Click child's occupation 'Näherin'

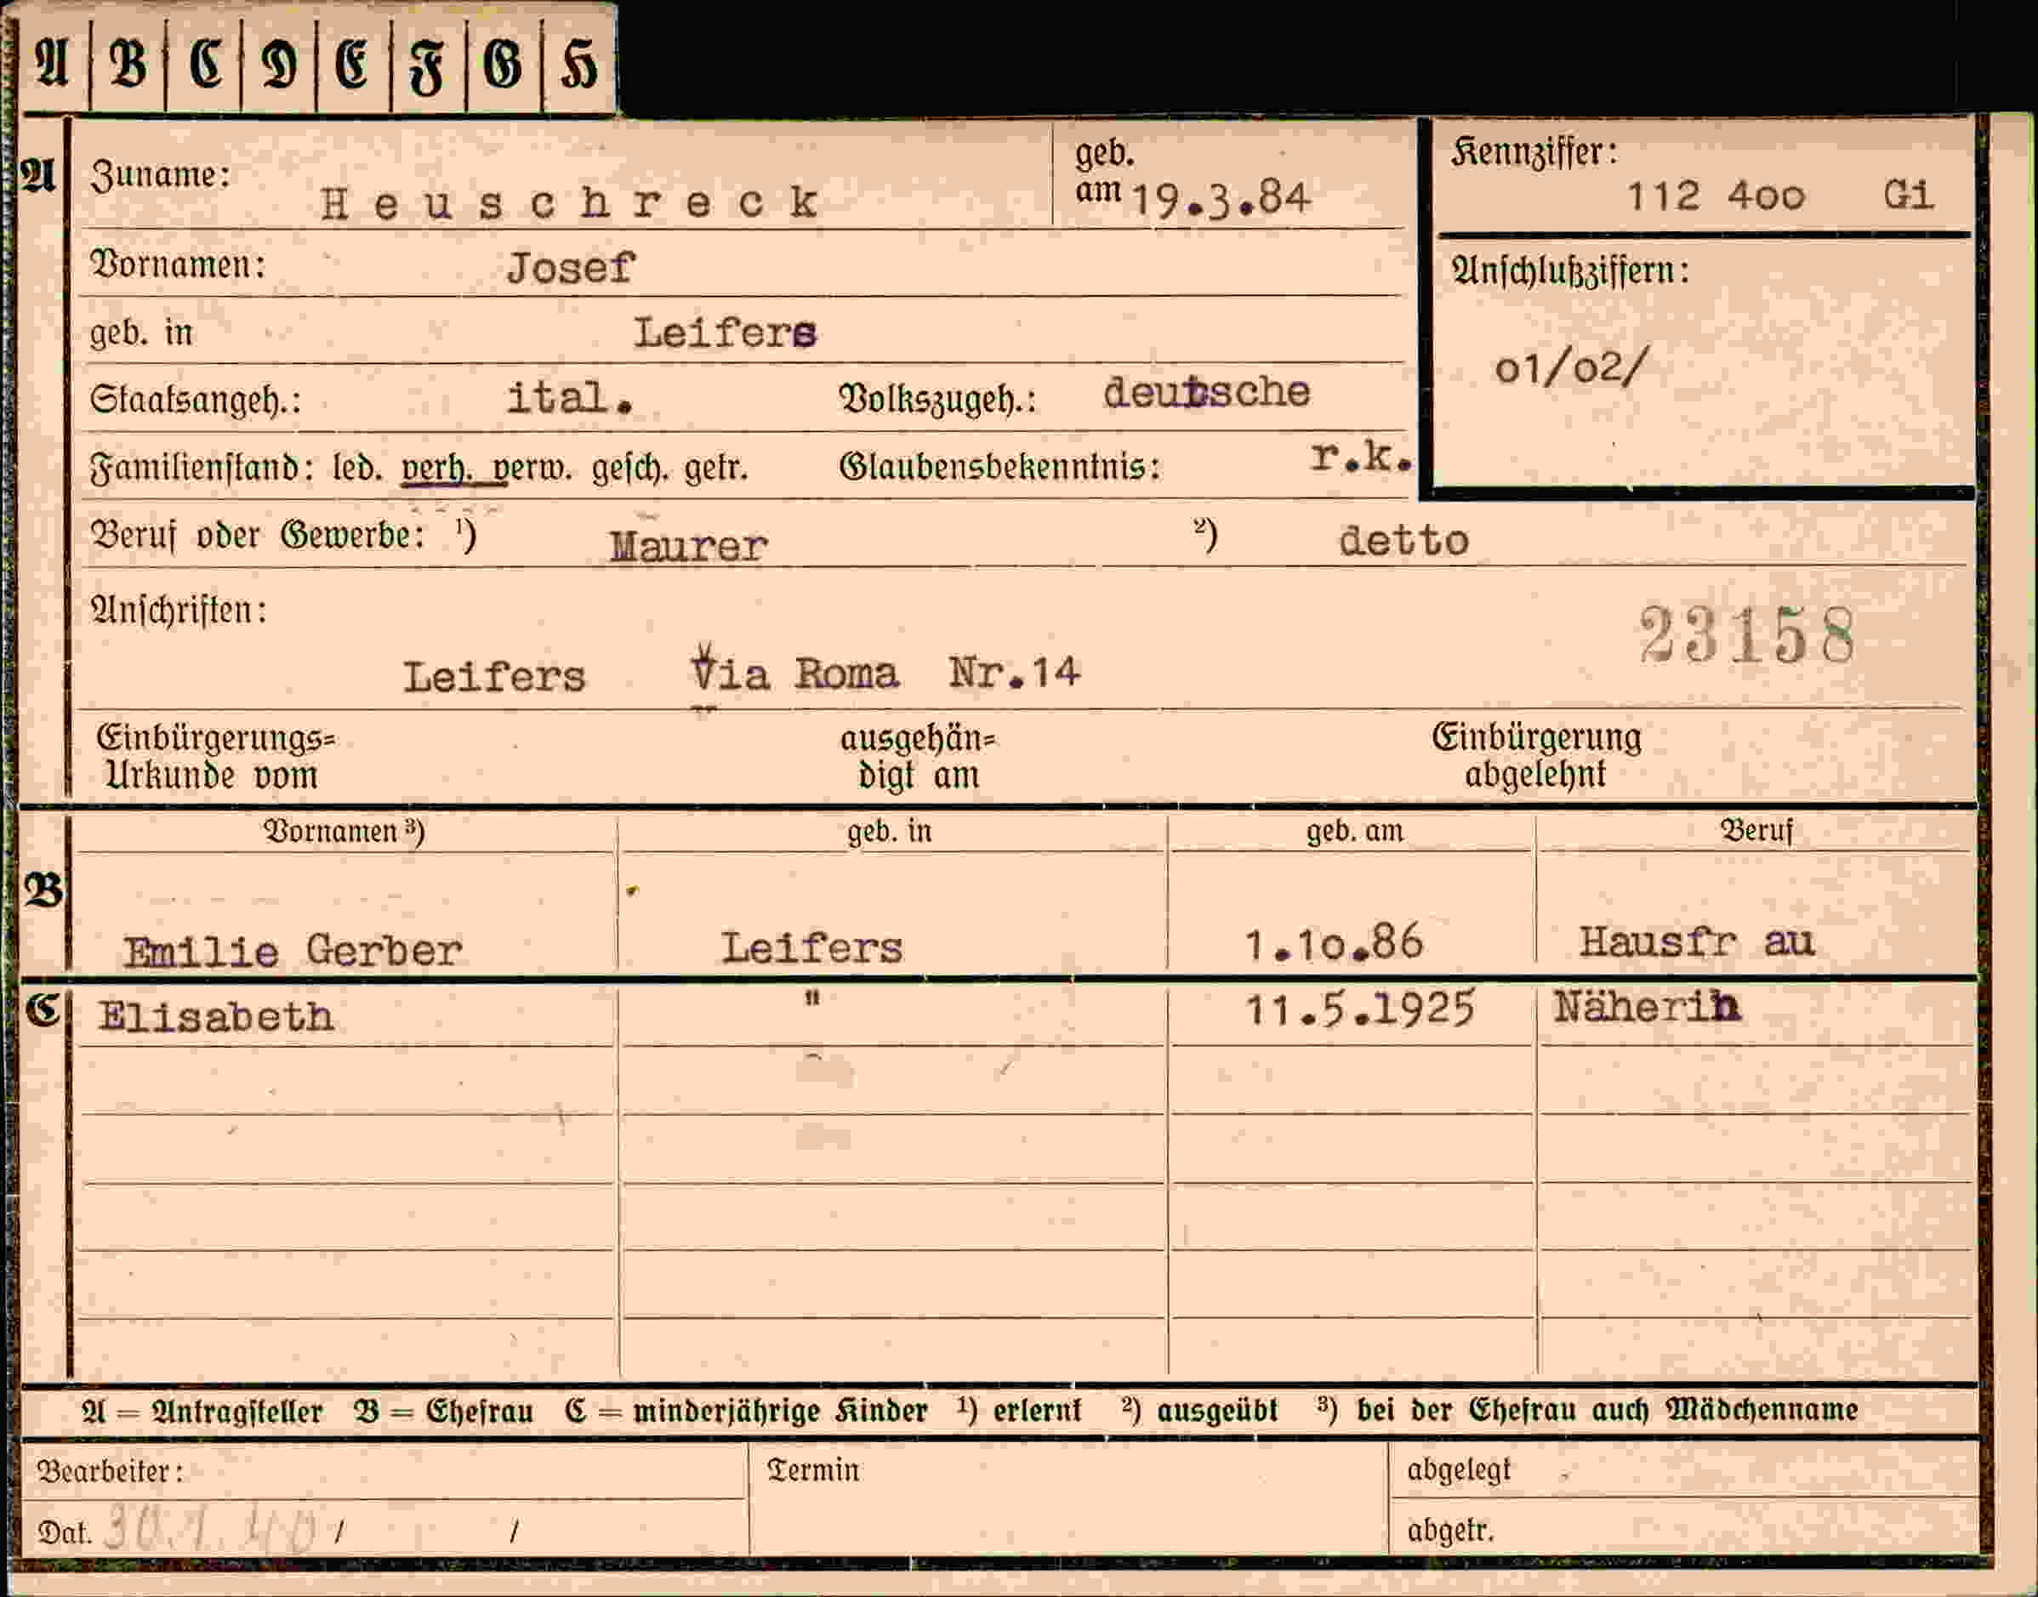click(x=1647, y=1007)
